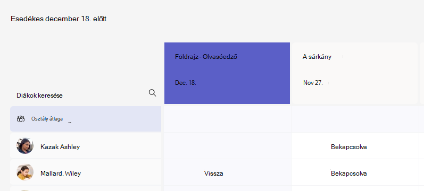The image size is (424, 191).
Task: Select the partially visible third student row
Action: pyautogui.click(x=86, y=188)
